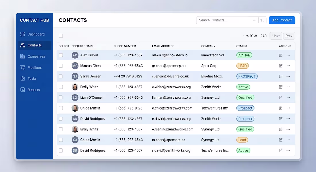Edit Alex Dubois contact via pencil icon
Viewport: 316px width, 172px height.
(281, 55)
